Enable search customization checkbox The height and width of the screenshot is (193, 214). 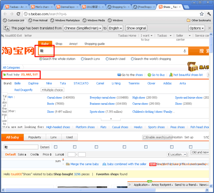(144, 137)
